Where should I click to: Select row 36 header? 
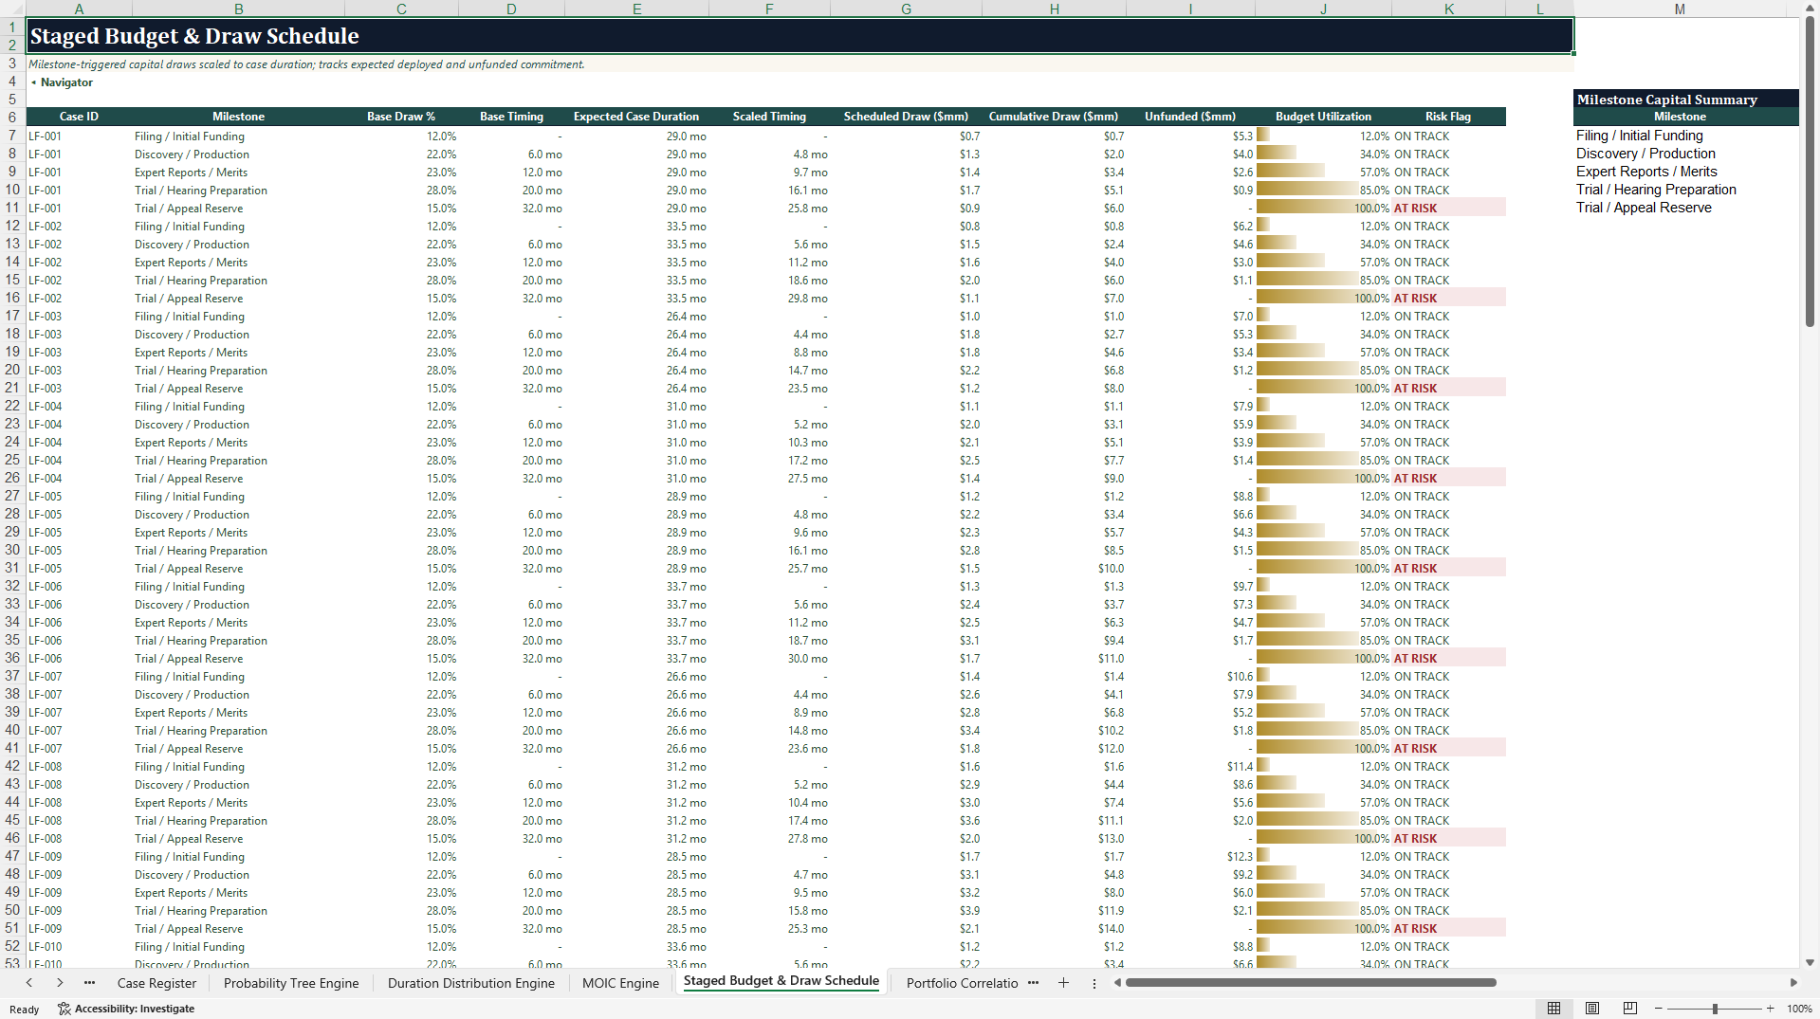pyautogui.click(x=12, y=658)
